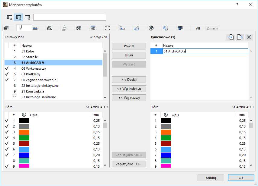This screenshot has width=258, height=186.
Task: Click blue swatch of pen 7 in right list
Action: coord(166,155)
